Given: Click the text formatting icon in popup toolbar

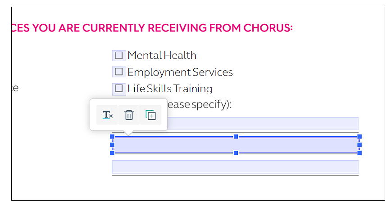Looking at the screenshot, I should pos(107,115).
